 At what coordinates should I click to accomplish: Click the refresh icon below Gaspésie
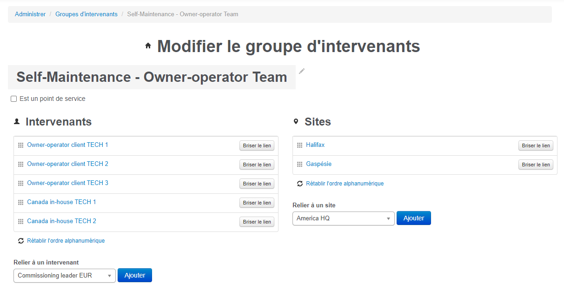click(x=299, y=183)
